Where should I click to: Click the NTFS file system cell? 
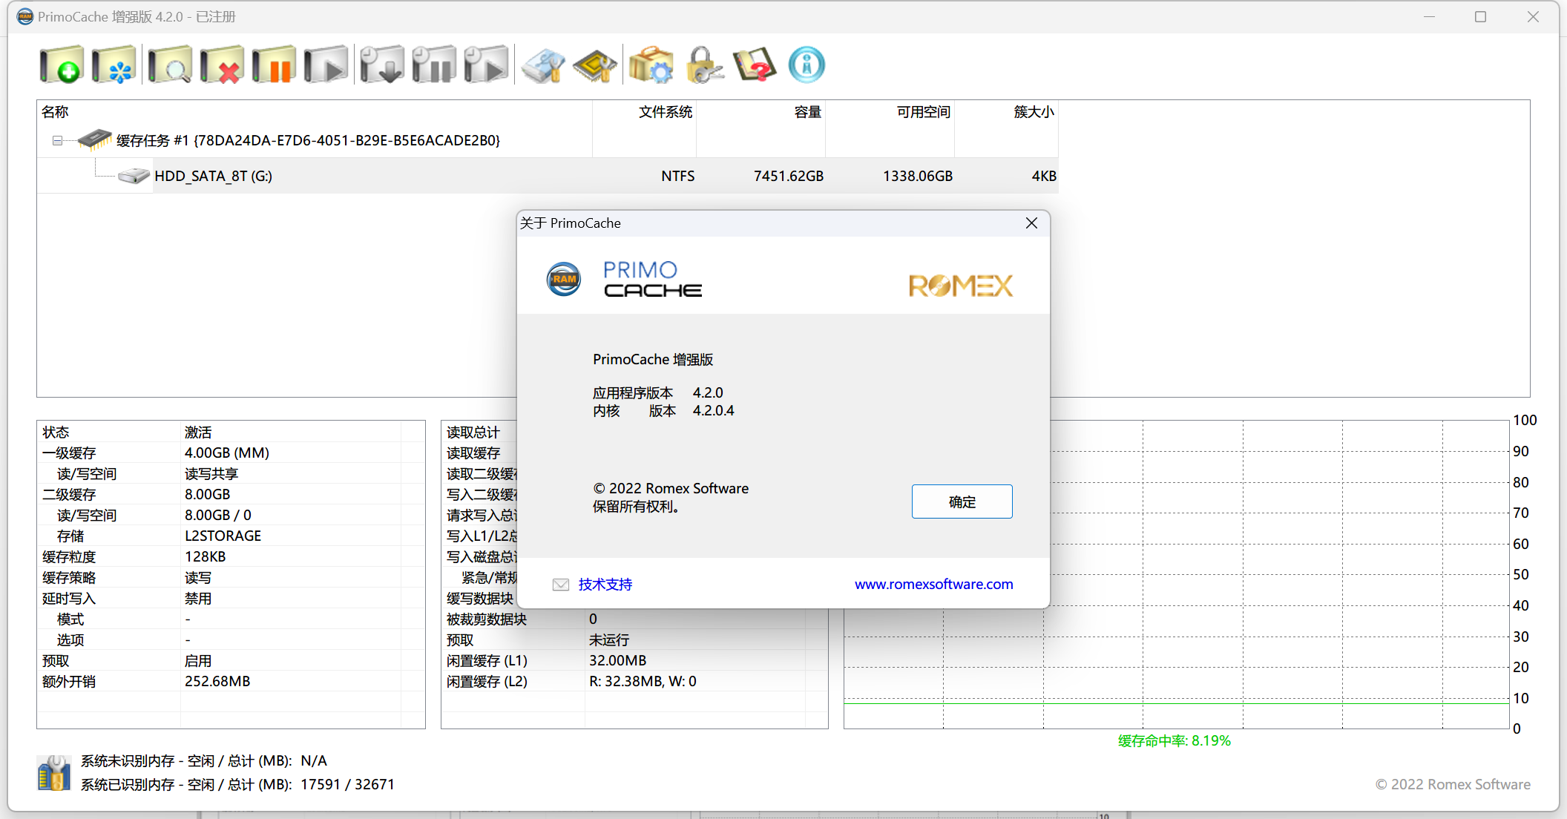[678, 176]
